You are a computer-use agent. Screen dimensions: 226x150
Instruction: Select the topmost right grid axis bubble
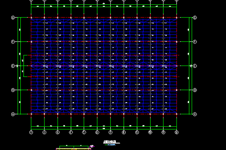(x=195, y=18)
